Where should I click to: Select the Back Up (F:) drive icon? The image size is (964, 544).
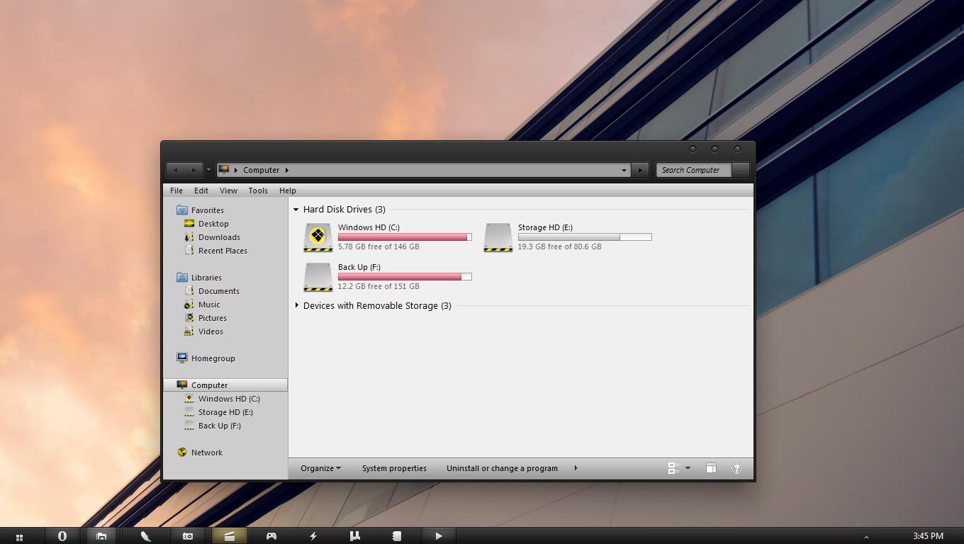point(318,277)
